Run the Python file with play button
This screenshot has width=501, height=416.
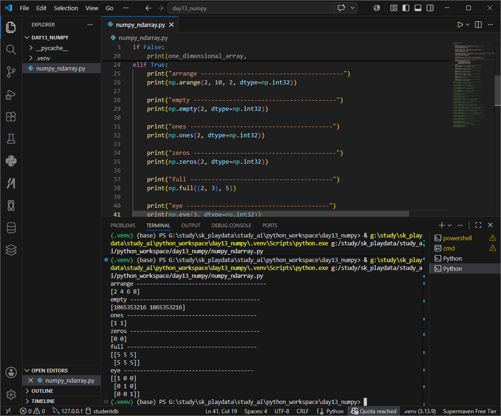click(x=460, y=25)
